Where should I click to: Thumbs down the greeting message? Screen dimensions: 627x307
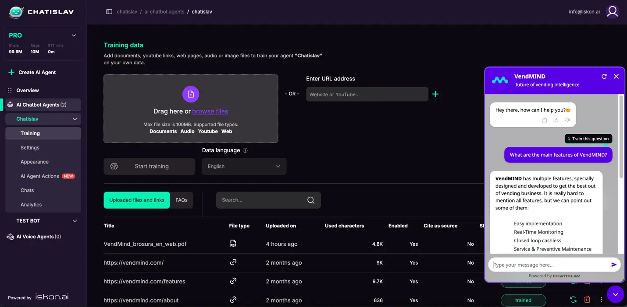coord(567,121)
